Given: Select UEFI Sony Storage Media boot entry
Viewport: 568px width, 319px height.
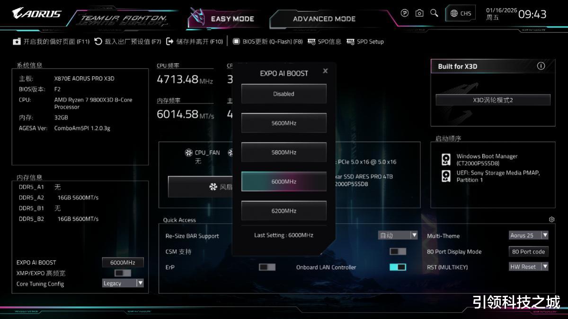Looking at the screenshot, I should (x=491, y=176).
